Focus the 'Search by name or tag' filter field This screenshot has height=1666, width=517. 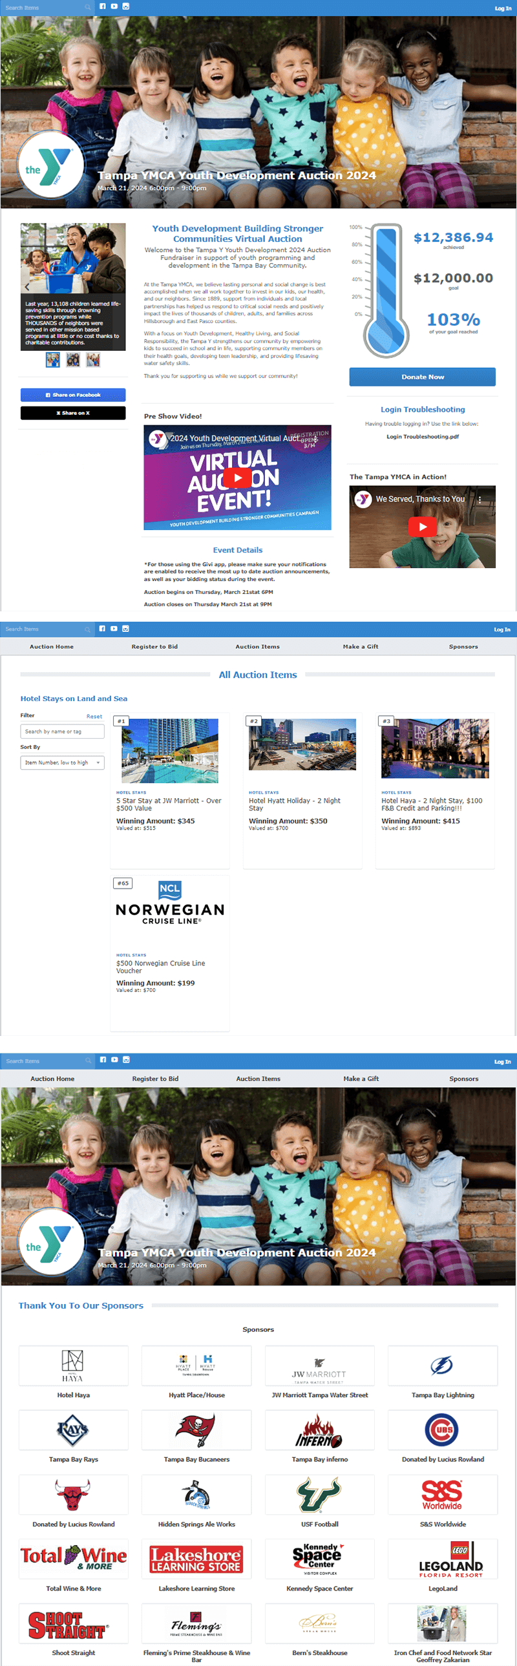pos(62,732)
